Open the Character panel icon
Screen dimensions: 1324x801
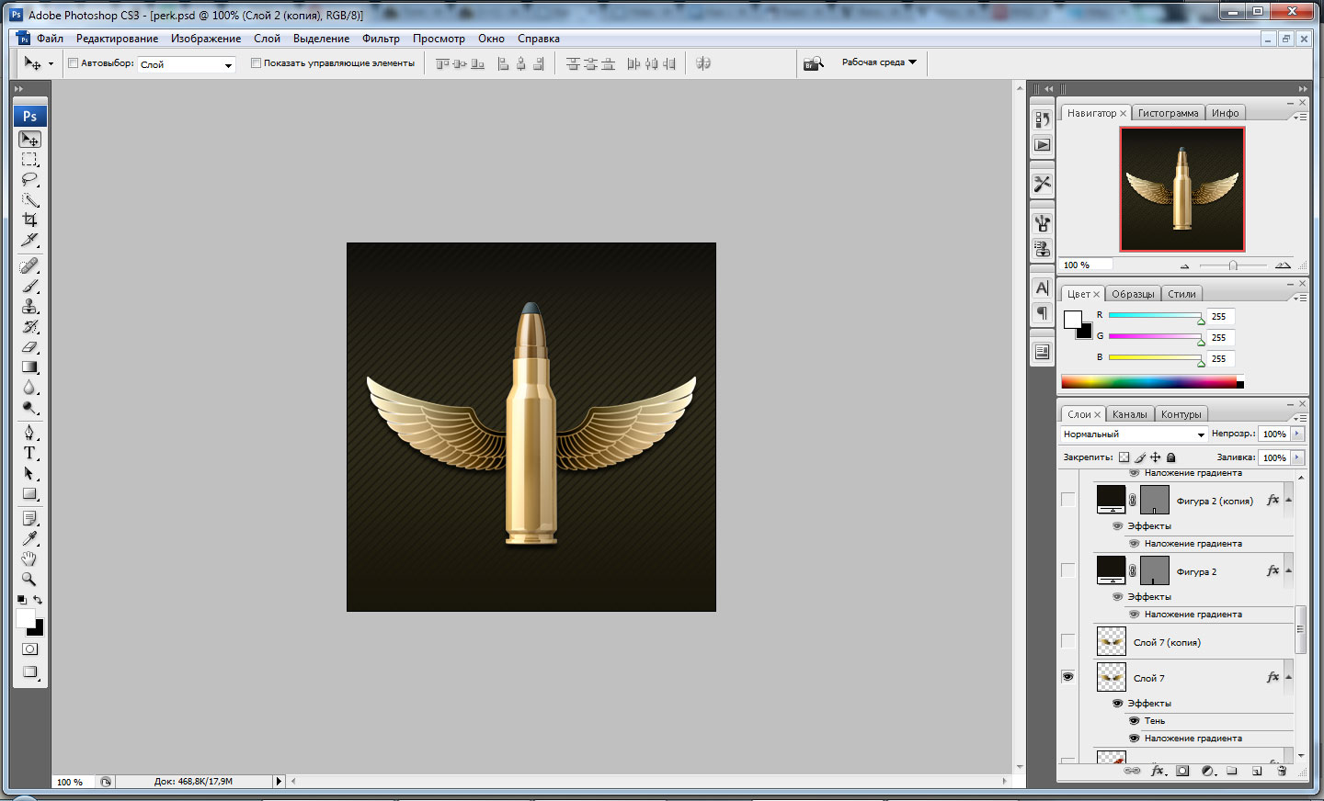click(1042, 288)
